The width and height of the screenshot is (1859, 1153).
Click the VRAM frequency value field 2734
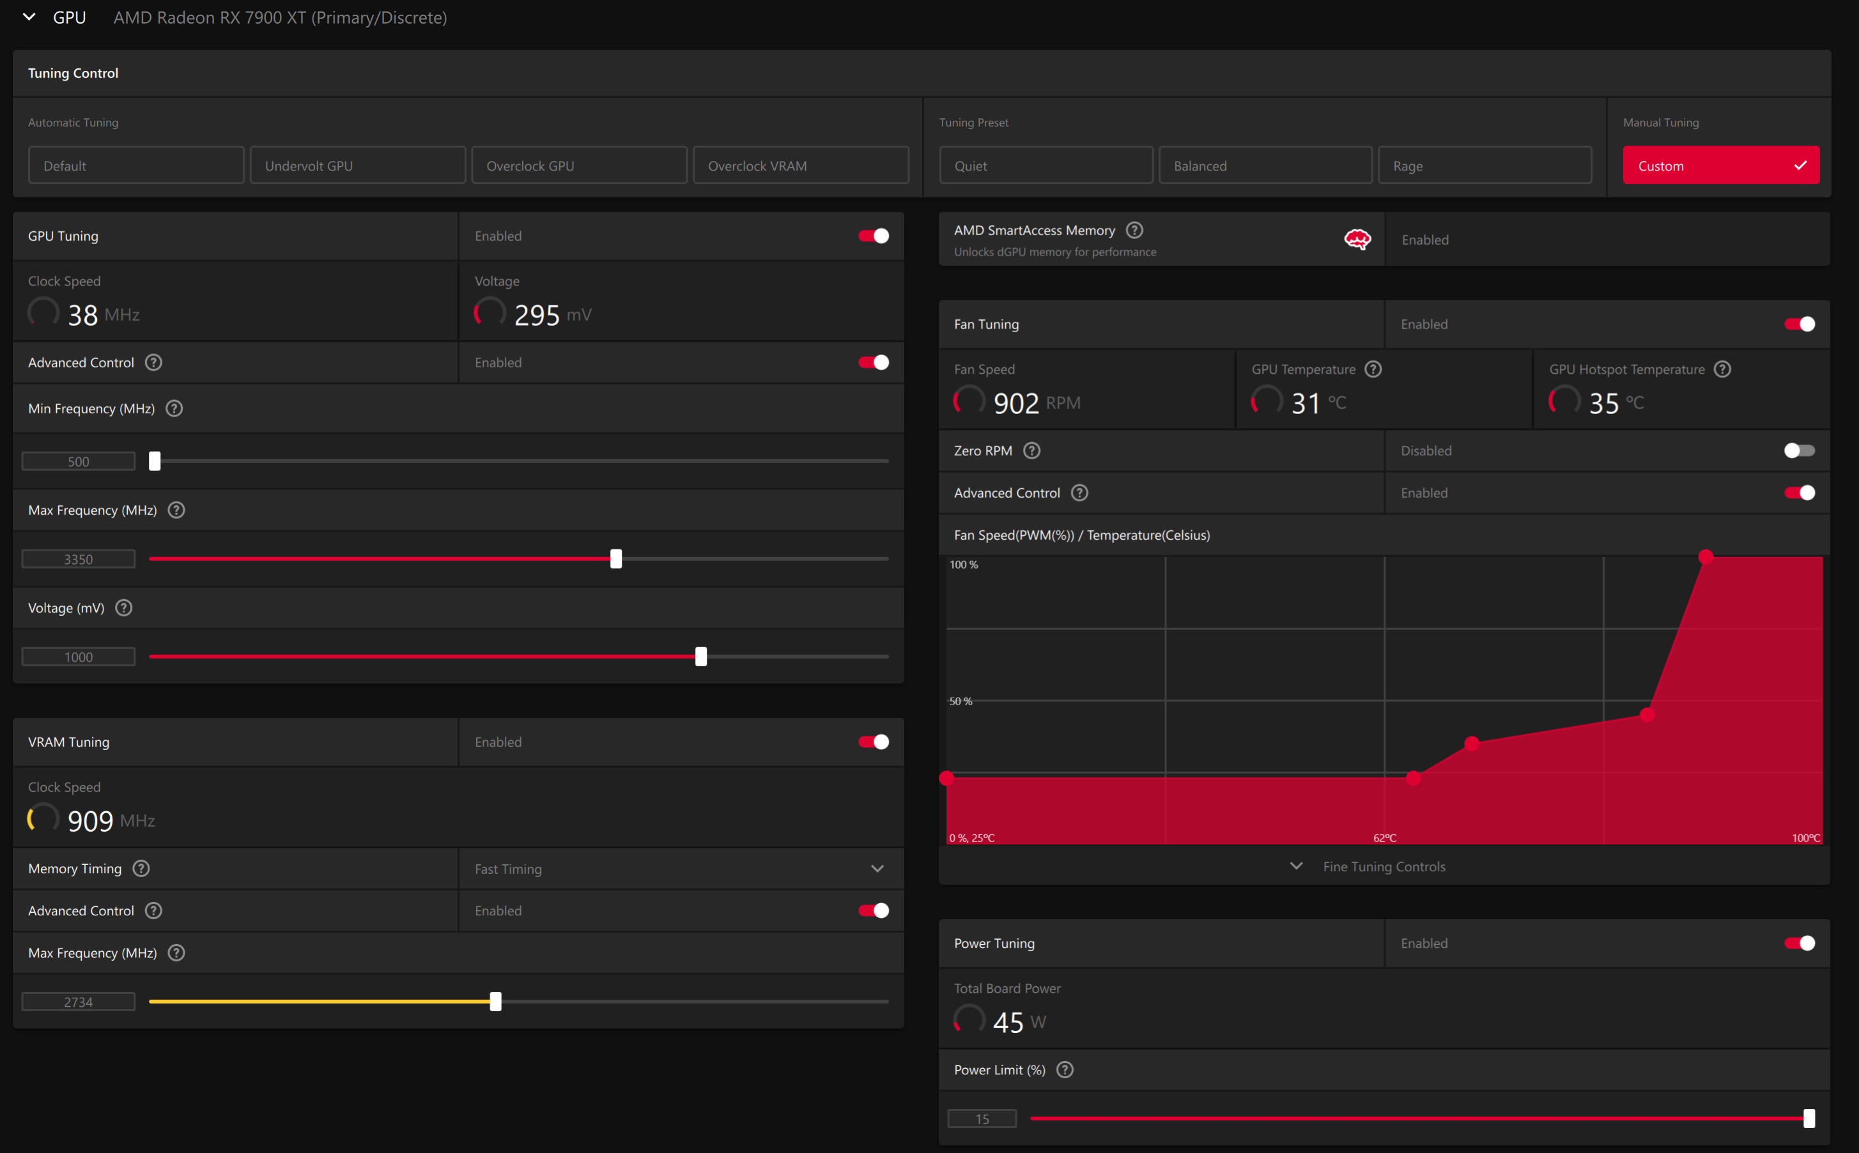[79, 1002]
